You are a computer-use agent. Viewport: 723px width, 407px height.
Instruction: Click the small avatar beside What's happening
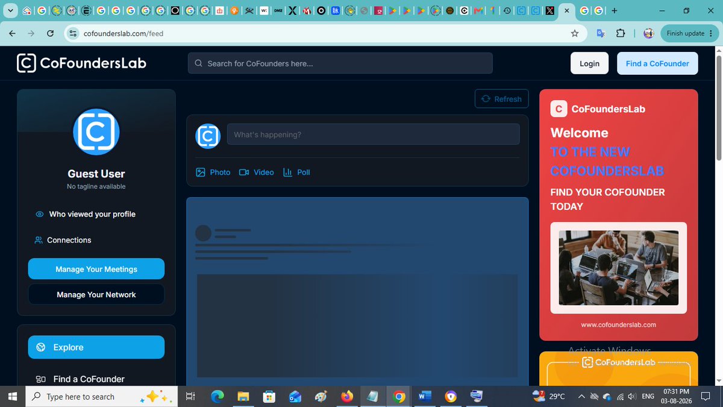(x=208, y=136)
